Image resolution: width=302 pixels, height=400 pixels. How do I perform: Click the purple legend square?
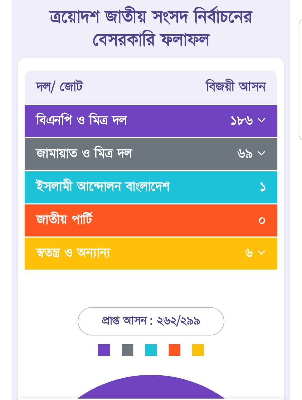click(x=104, y=350)
